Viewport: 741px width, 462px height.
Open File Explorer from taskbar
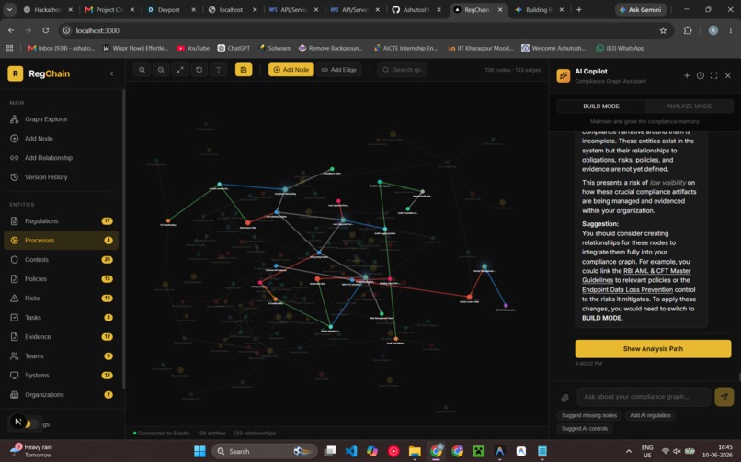pyautogui.click(x=415, y=452)
